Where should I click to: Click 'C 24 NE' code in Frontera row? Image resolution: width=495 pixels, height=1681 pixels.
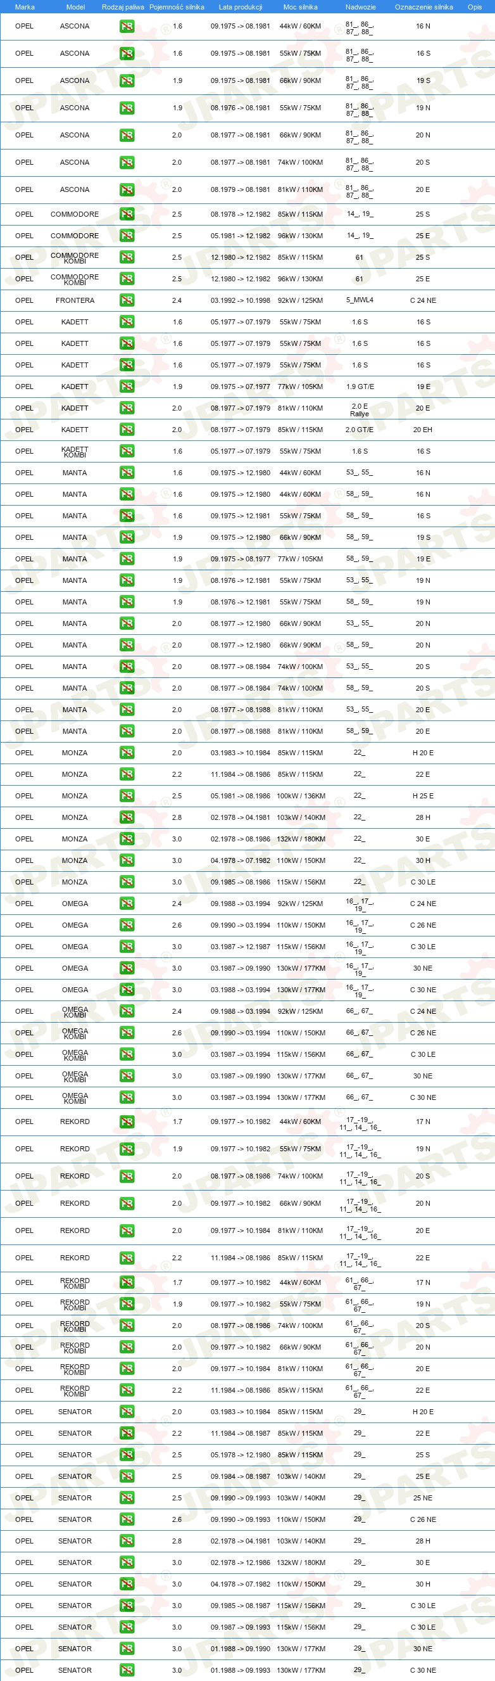pyautogui.click(x=423, y=300)
